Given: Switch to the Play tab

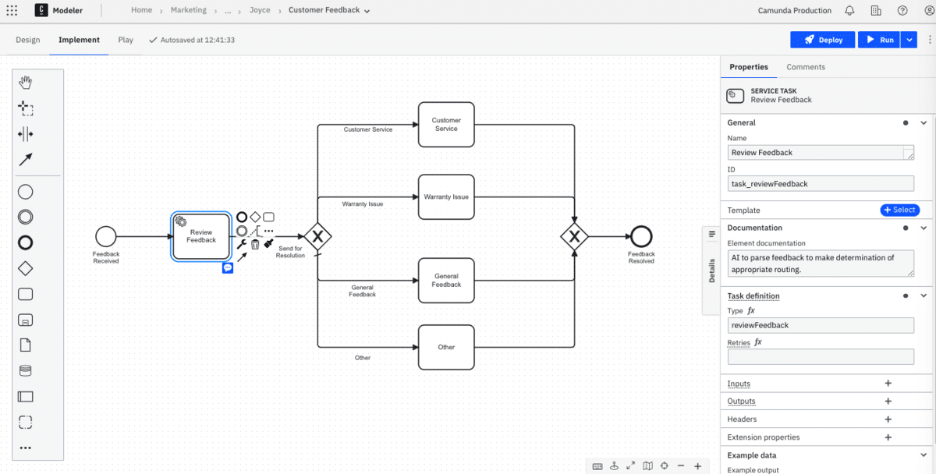Looking at the screenshot, I should tap(126, 40).
